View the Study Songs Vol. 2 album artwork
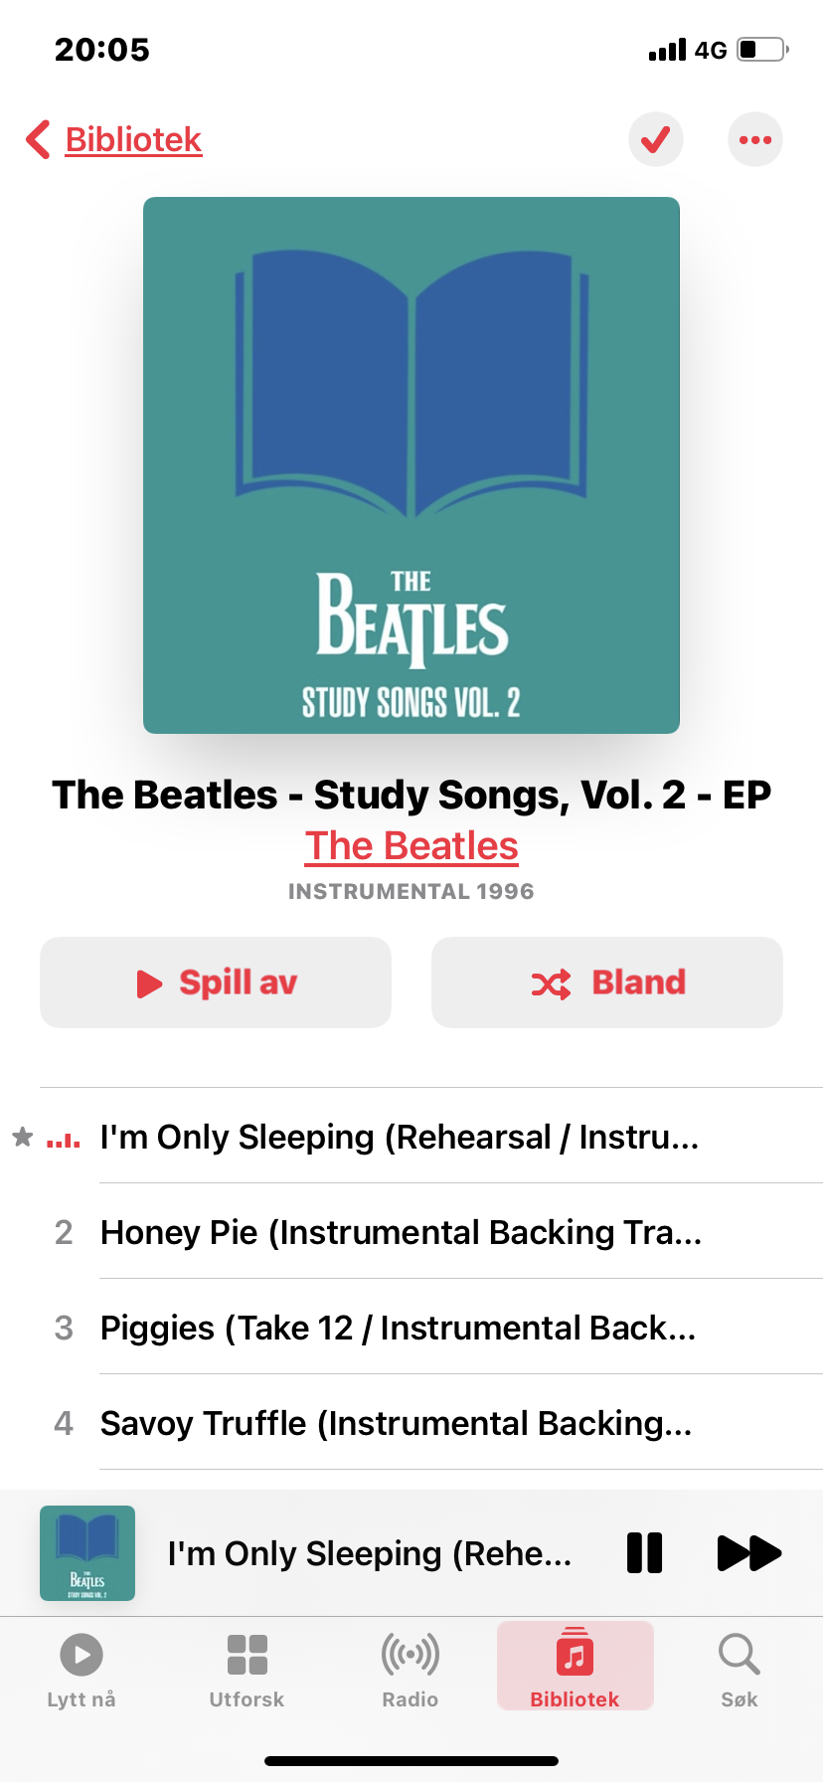Screen dimensions: 823x1782 (411, 465)
